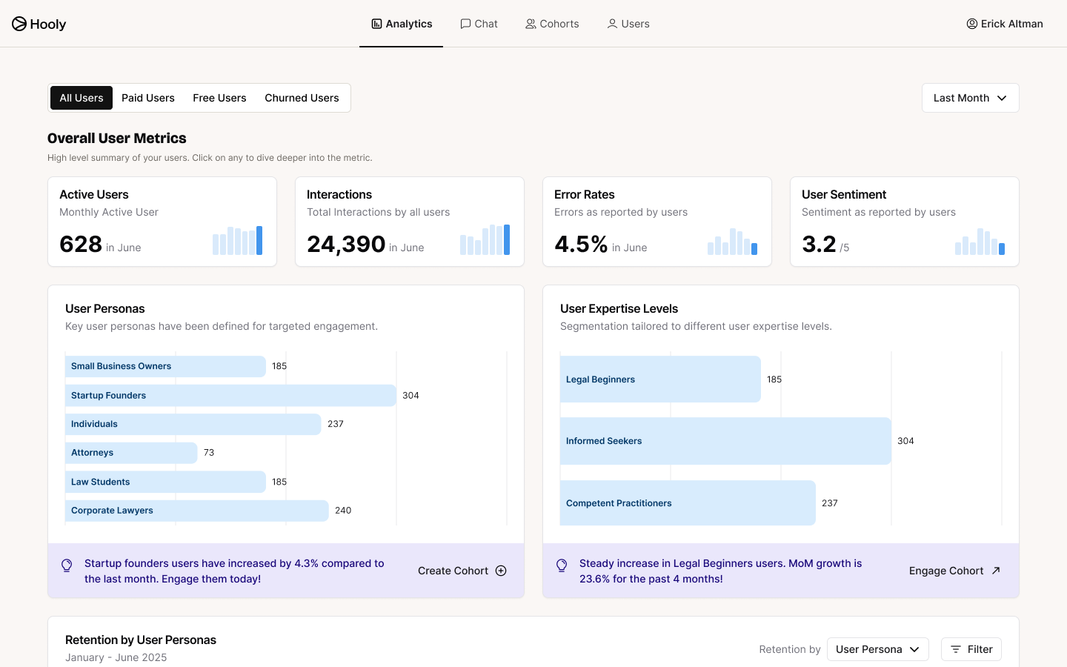Click the Legal Beginners growth insight message
Viewport: 1067px width, 667px height.
coord(721,571)
